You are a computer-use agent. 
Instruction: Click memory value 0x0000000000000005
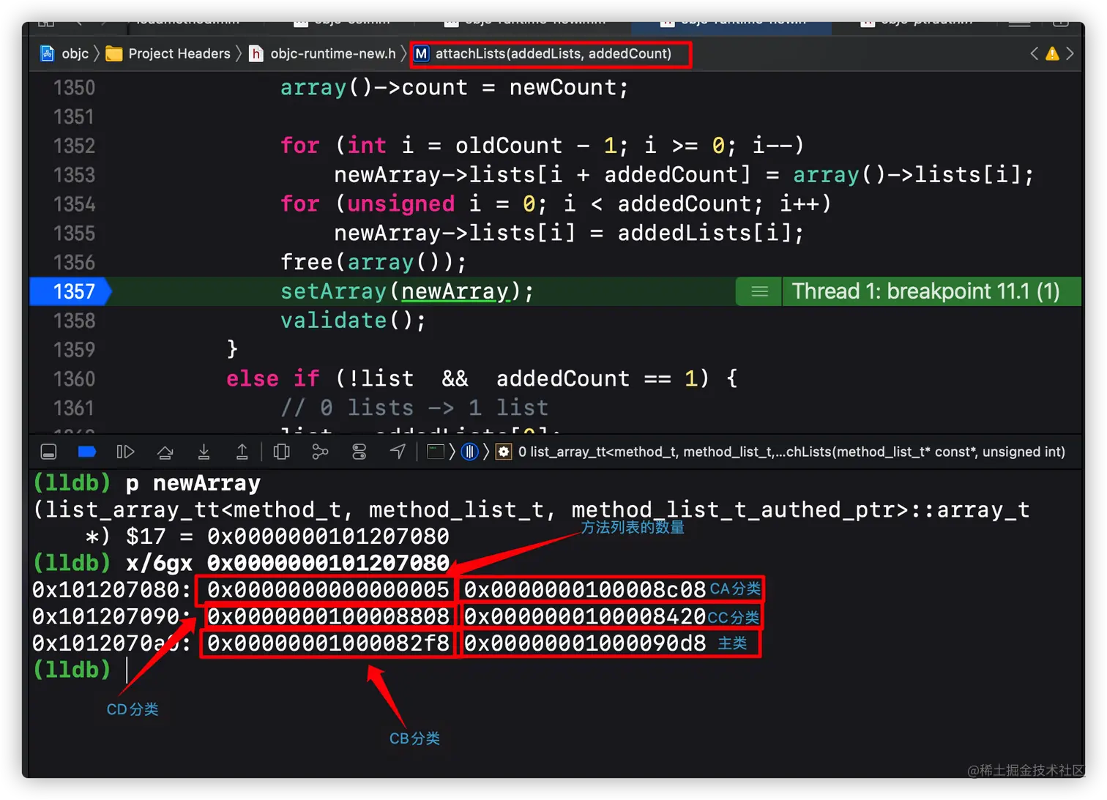pos(328,590)
